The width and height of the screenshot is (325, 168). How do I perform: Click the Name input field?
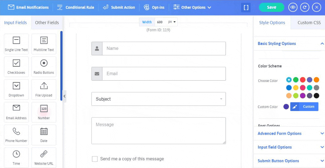coord(164,49)
